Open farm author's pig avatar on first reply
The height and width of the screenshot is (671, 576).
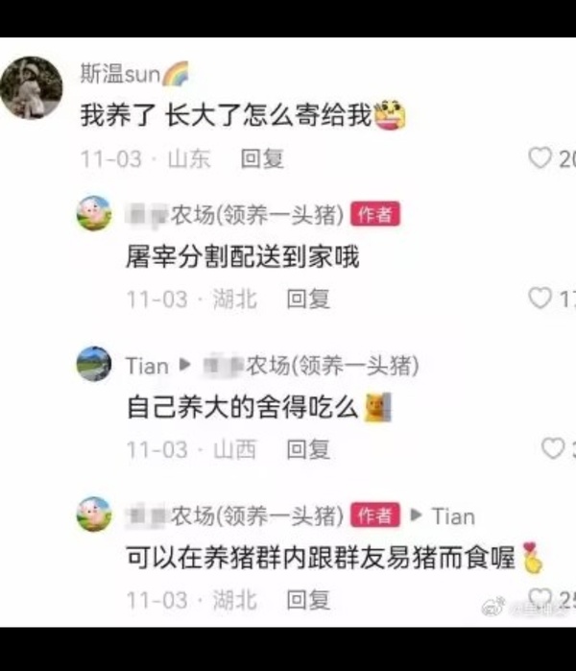[x=94, y=213]
